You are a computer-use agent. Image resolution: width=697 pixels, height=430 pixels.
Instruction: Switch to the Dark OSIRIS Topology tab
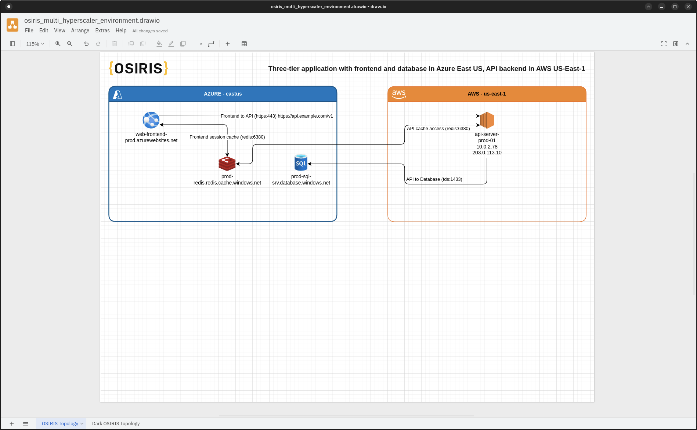tap(116, 423)
